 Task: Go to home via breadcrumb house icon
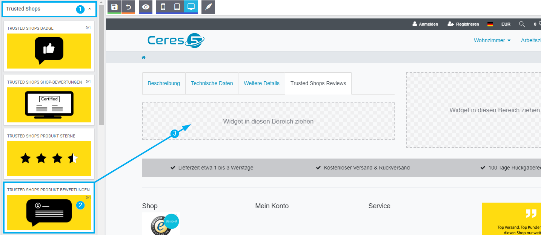pos(144,57)
